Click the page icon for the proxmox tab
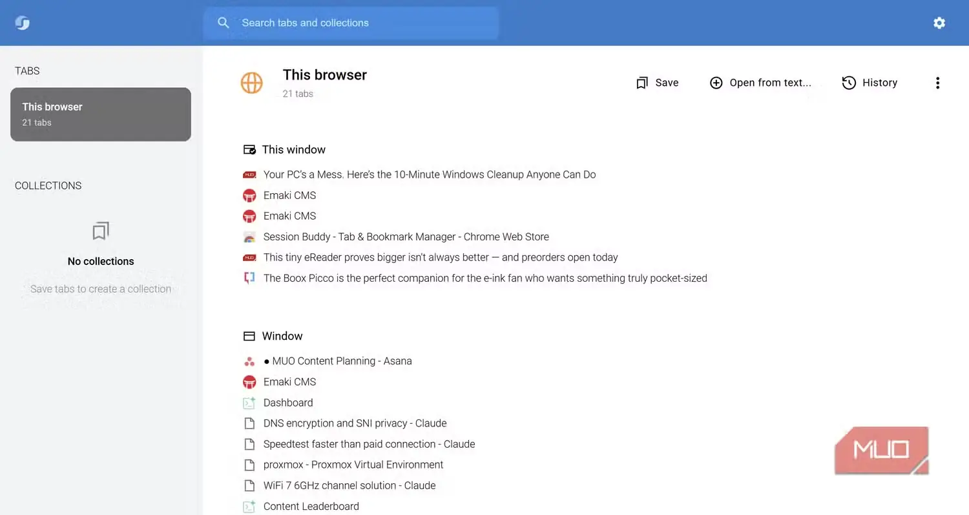 [x=249, y=465]
